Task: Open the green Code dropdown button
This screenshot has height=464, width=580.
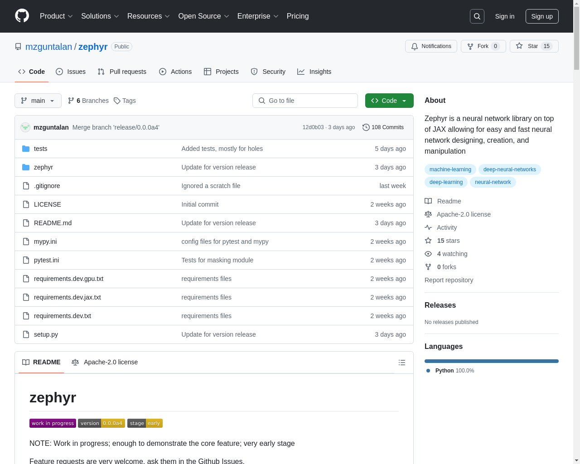Action: (389, 101)
